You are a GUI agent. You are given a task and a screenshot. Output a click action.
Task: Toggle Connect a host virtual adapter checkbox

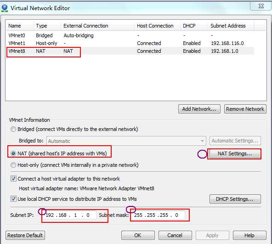[x=13, y=179]
